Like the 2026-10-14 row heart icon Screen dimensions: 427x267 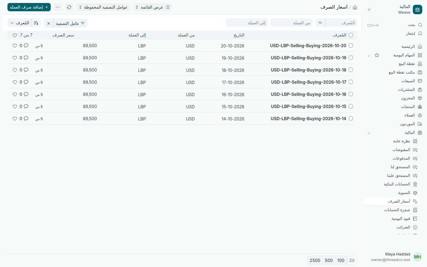15,119
